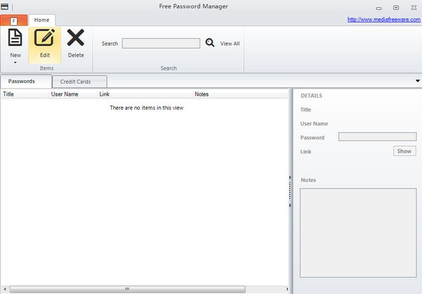Click the left scroll arrow of list
Screen dimensions: 422x294
(x=5, y=289)
